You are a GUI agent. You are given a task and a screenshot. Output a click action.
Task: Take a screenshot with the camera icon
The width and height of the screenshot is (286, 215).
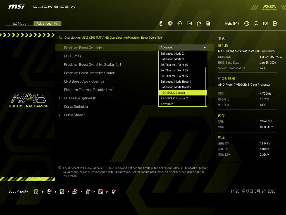coord(266,24)
